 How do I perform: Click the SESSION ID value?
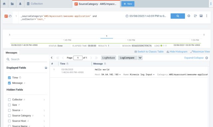click(x=141, y=46)
